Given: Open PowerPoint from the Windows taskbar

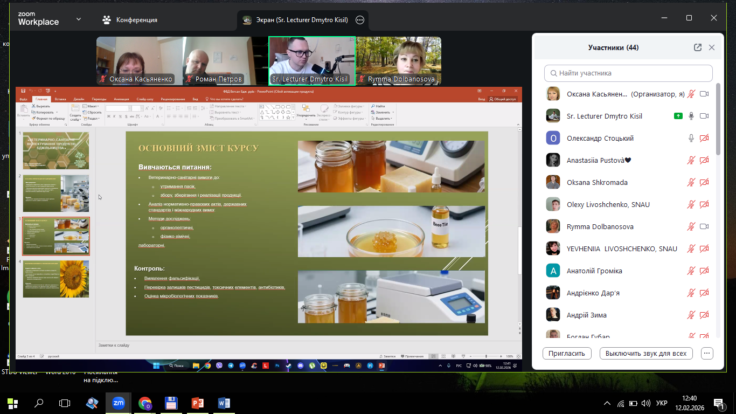Looking at the screenshot, I should tap(198, 403).
